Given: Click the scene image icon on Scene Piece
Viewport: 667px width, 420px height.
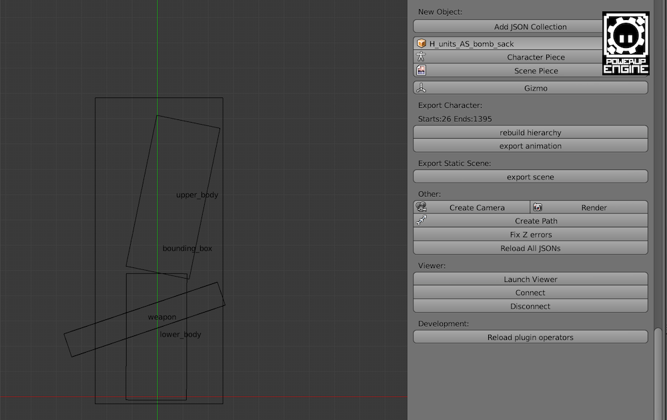Looking at the screenshot, I should coord(421,70).
